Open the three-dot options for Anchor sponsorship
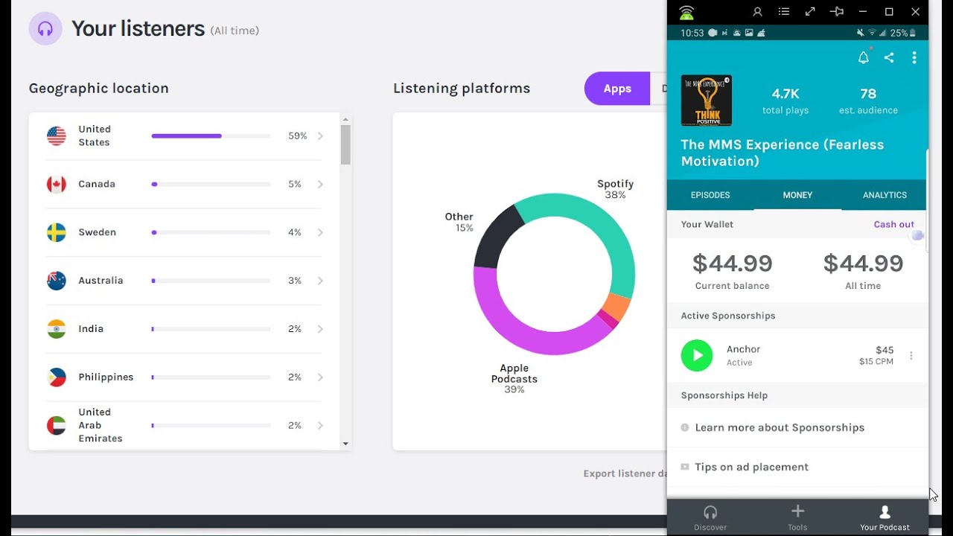 click(x=911, y=356)
